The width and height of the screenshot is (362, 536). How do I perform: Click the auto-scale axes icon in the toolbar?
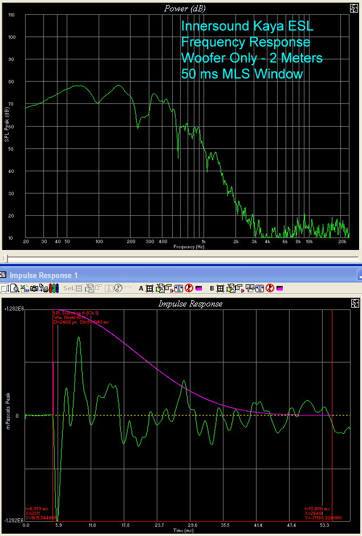5,288
